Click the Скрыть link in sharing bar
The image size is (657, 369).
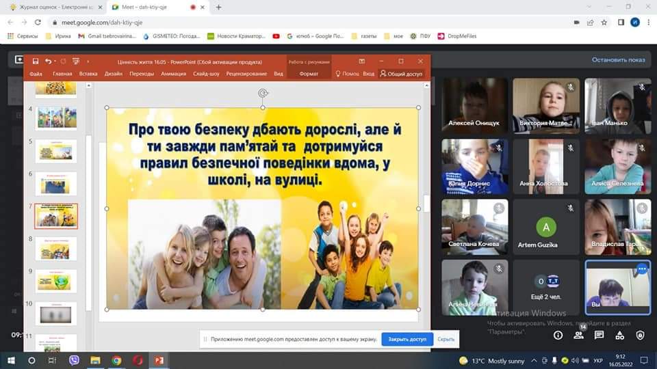point(446,339)
